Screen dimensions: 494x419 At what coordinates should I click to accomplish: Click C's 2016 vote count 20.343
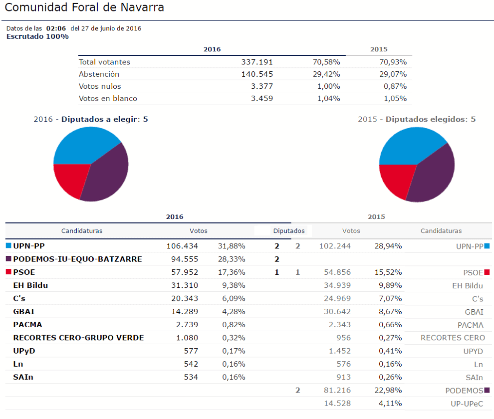point(185,298)
